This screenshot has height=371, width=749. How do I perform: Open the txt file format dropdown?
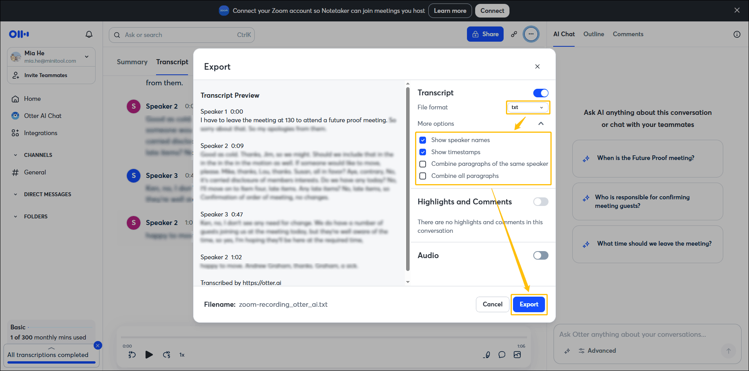click(x=527, y=107)
